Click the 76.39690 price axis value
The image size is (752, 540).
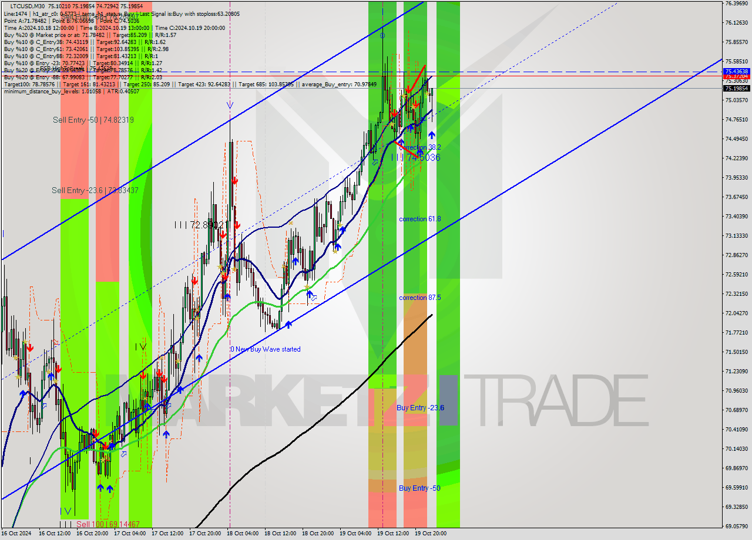point(736,4)
